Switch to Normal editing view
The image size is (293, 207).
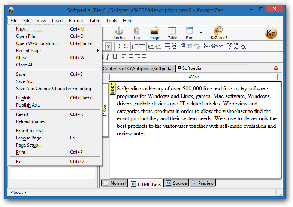coord(115,183)
